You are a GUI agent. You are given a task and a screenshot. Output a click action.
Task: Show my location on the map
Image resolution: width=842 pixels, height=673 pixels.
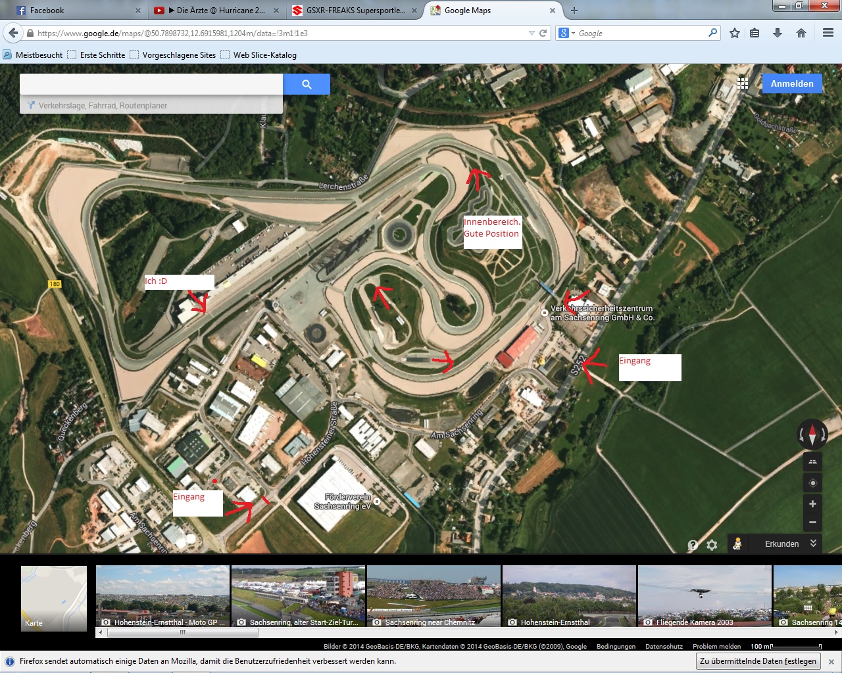pos(812,483)
